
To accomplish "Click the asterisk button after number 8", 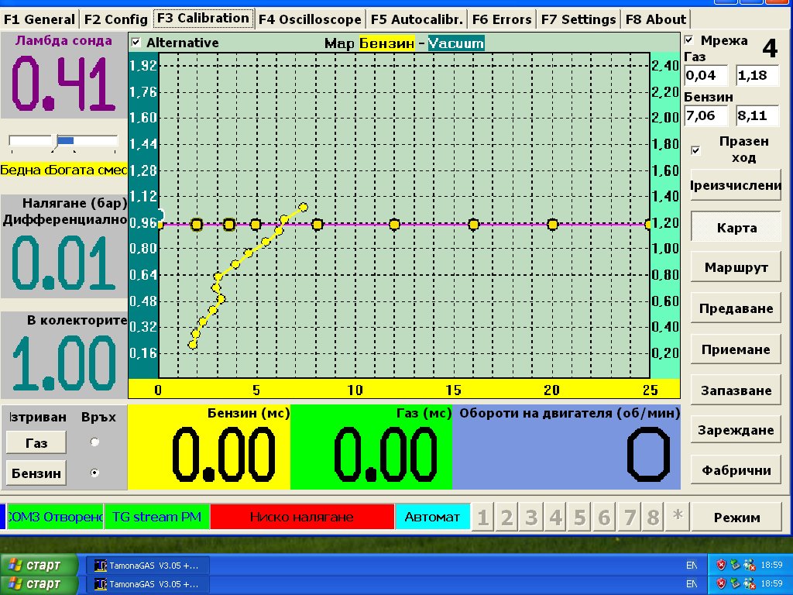I will click(x=678, y=518).
